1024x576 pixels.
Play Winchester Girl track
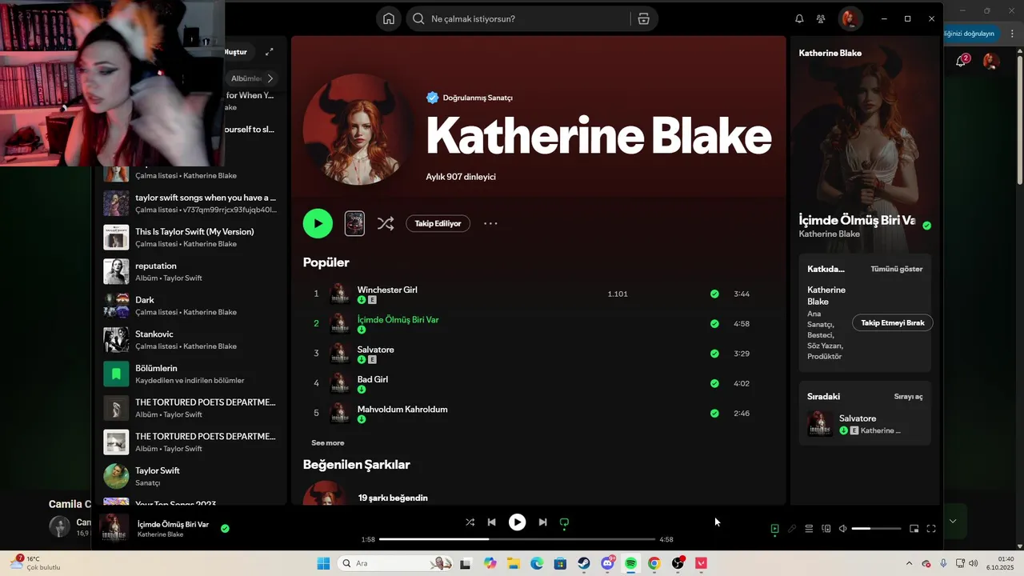387,290
